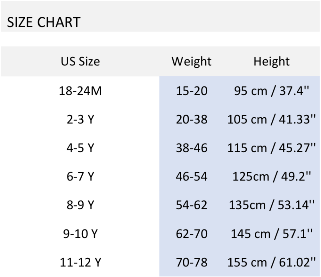The image size is (321, 277).
Task: Click the 15-20 weight value
Action: [x=192, y=91]
